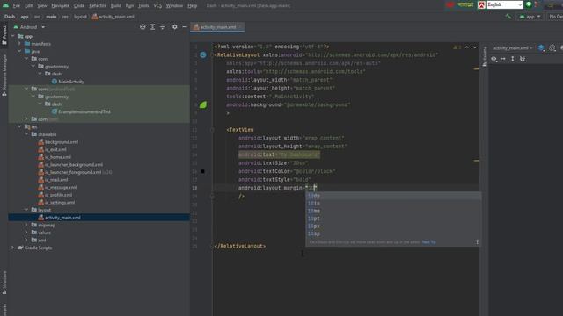
Task: Open the completion popup options dots
Action: pyautogui.click(x=477, y=242)
